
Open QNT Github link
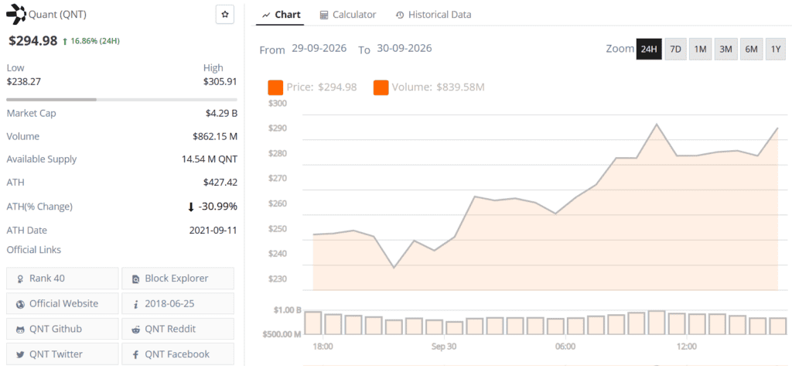point(63,329)
